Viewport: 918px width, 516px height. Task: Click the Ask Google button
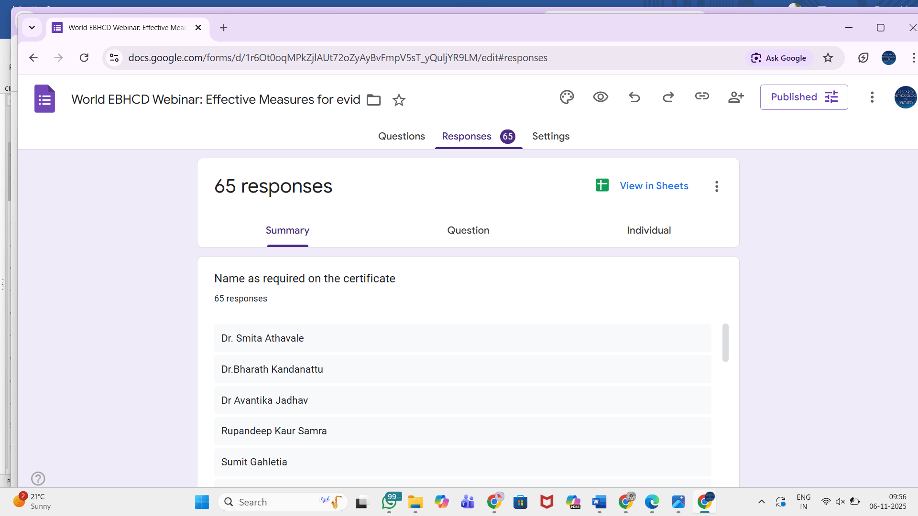779,58
